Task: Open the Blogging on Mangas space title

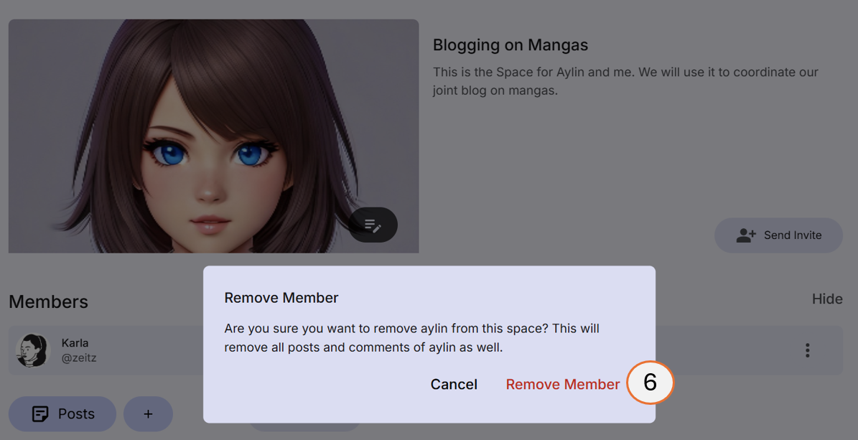Action: coord(510,45)
